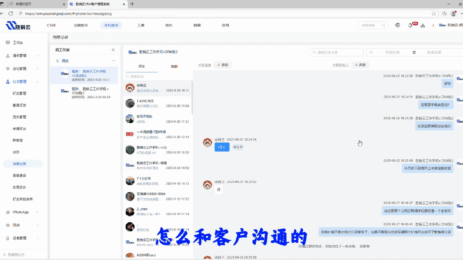Image resolution: width=463 pixels, height=260 pixels.
Task: Click the 工作台 sidebar icon
Action: [8, 42]
